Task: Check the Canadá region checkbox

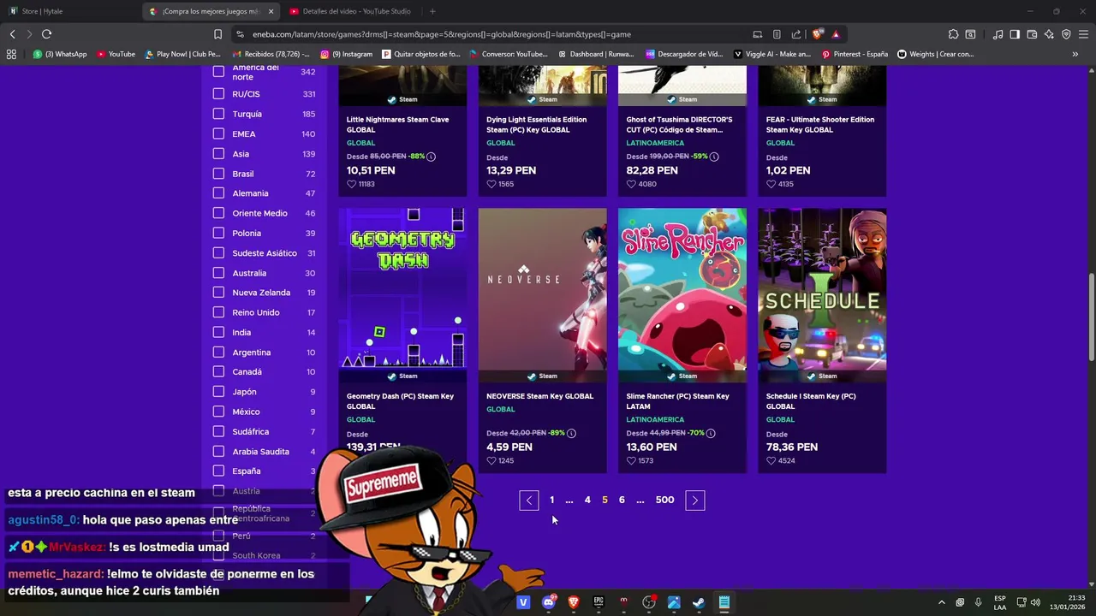Action: point(218,372)
